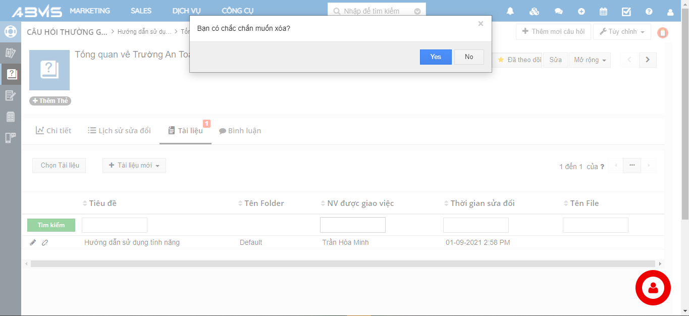Confirm deletion by clicking Yes

point(436,57)
